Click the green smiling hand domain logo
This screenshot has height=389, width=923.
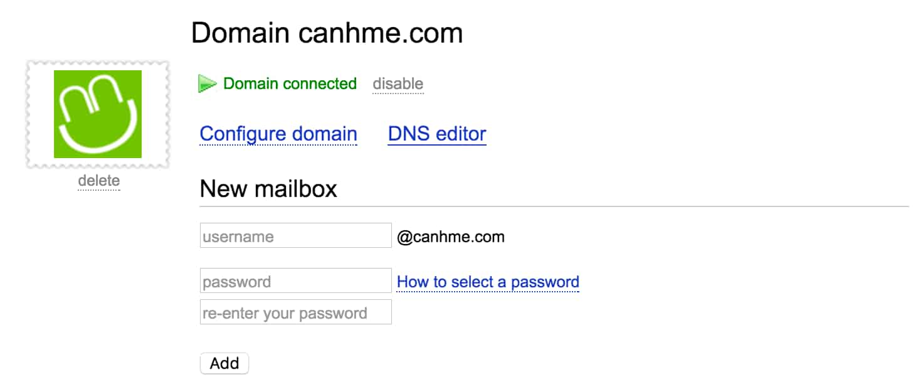tap(98, 114)
